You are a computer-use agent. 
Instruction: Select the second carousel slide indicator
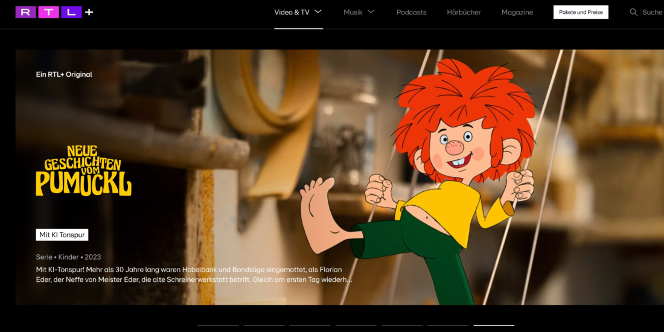tap(264, 325)
